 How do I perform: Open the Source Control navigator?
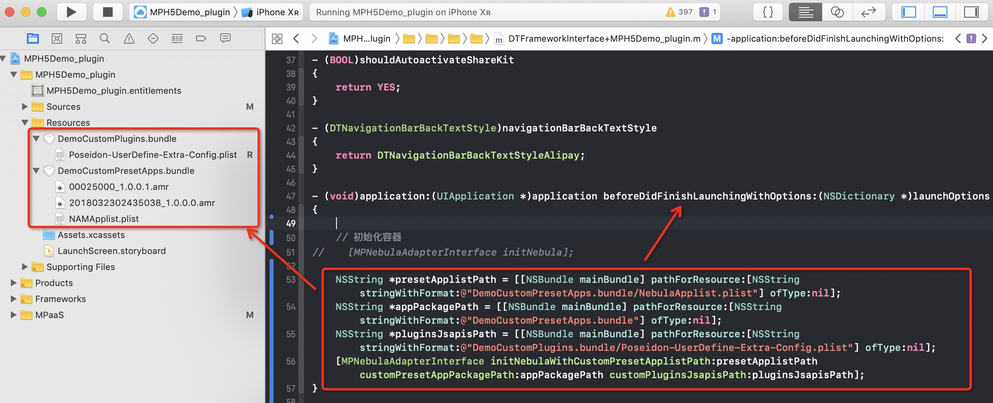tap(57, 38)
